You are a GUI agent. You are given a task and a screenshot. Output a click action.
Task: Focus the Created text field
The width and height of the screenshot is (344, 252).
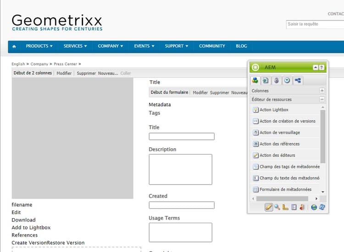[182, 205]
